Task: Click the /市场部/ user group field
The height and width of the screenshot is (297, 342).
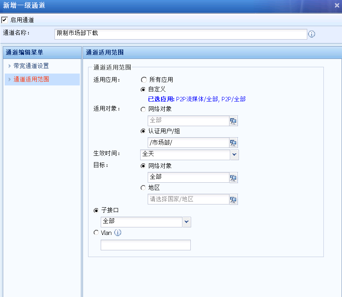Action: [184, 143]
